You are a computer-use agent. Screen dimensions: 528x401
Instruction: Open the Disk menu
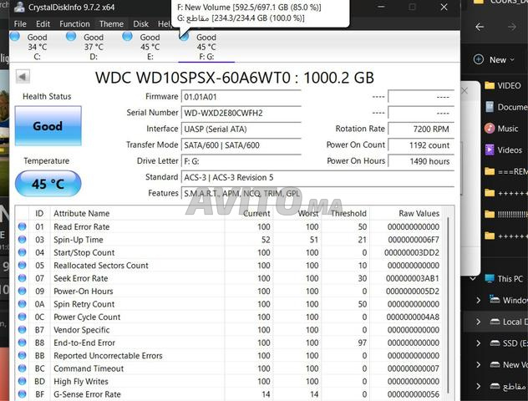[141, 24]
